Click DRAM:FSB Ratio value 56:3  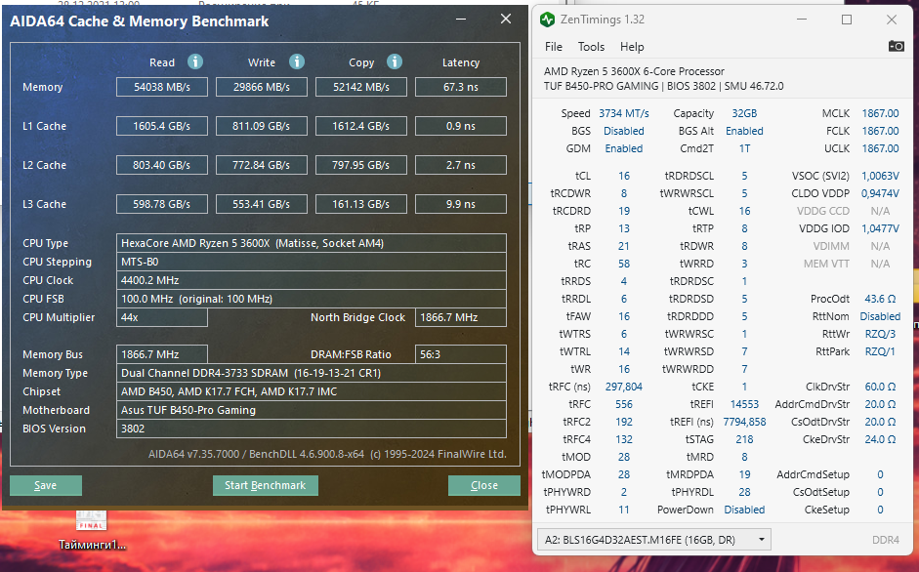tap(461, 354)
